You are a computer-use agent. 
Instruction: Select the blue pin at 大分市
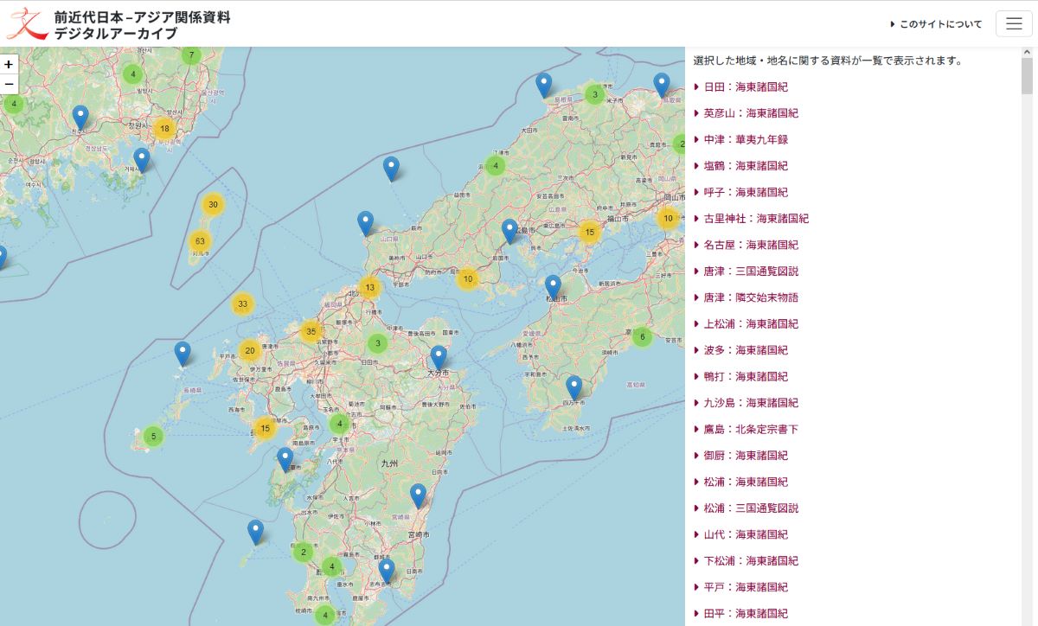(439, 358)
